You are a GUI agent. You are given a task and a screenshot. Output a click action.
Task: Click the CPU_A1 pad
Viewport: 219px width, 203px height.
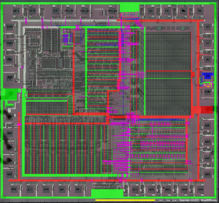pyautogui.click(x=84, y=10)
